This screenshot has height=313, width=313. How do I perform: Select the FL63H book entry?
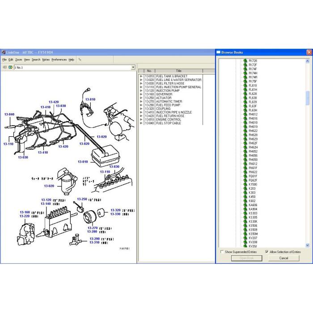tap(253, 110)
